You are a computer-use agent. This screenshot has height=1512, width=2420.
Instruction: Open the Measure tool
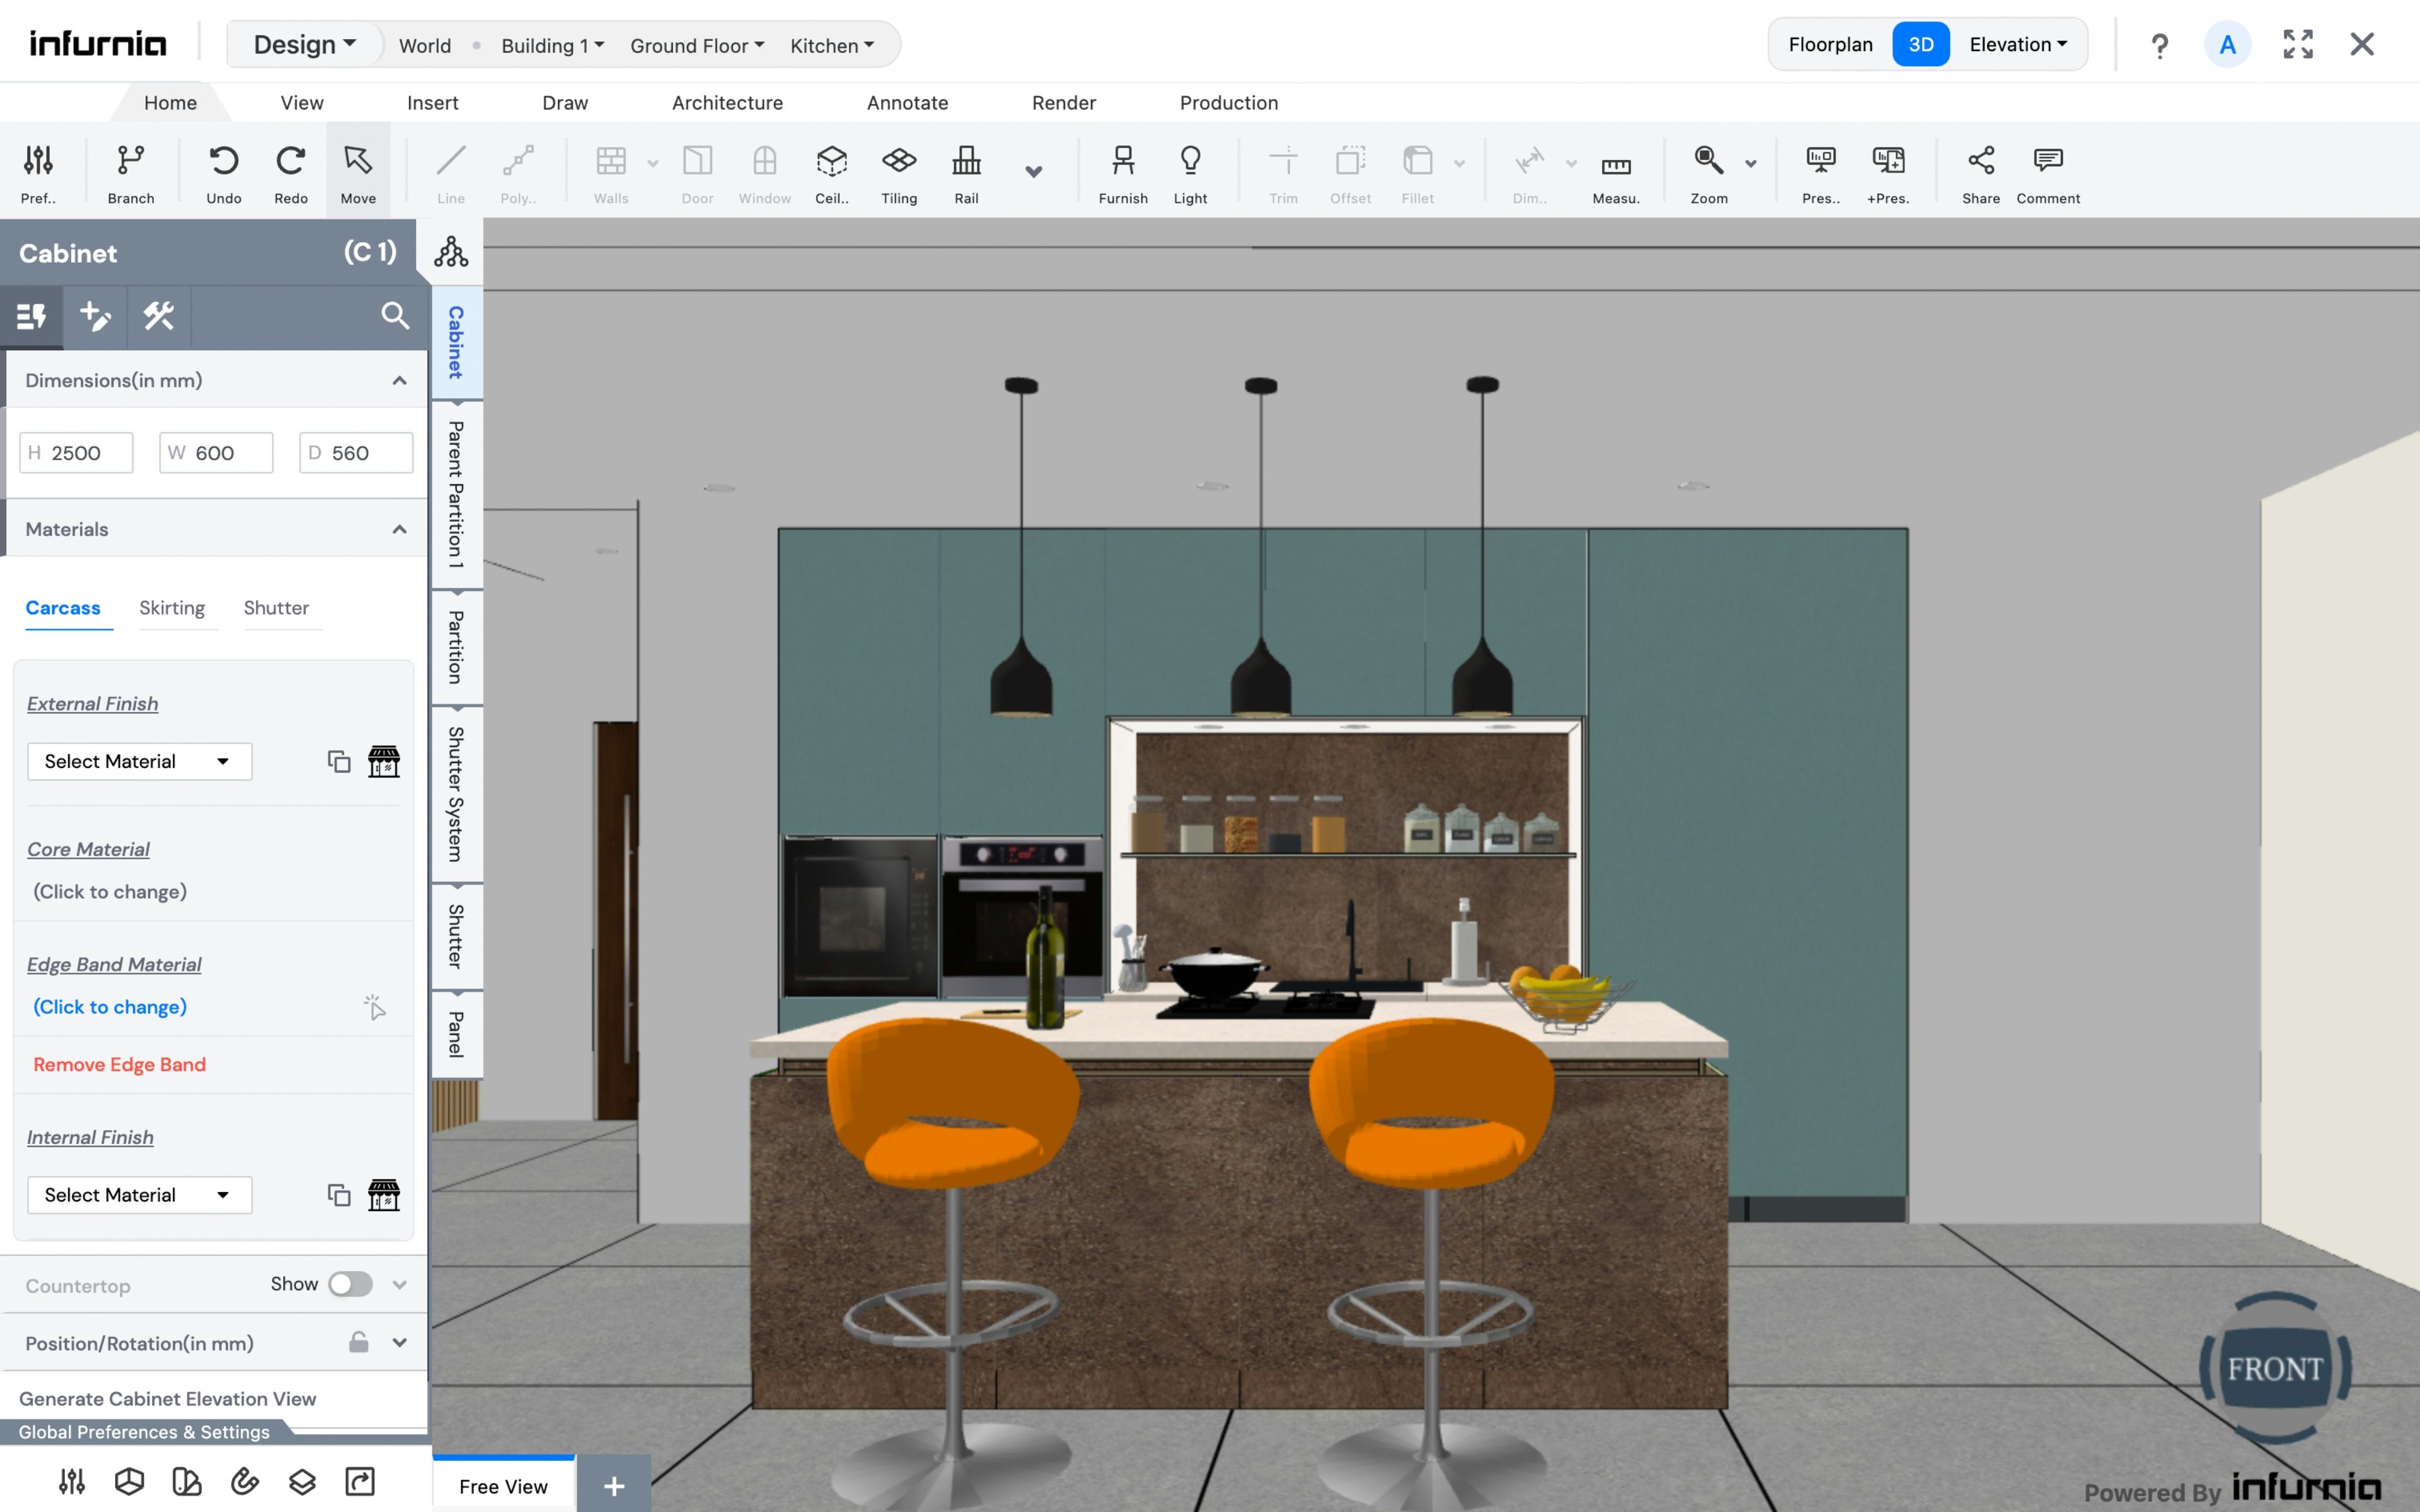pyautogui.click(x=1615, y=171)
